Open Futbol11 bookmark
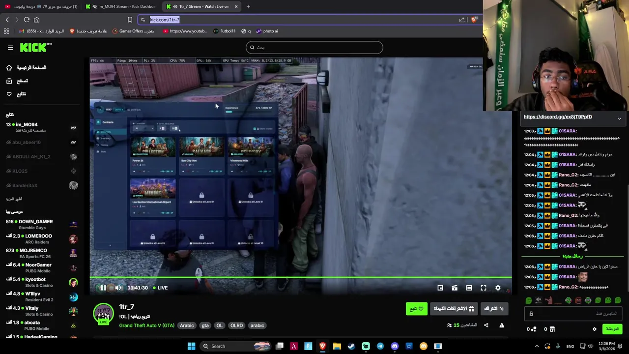Screen dimensions: 629x354 click(x=225, y=31)
